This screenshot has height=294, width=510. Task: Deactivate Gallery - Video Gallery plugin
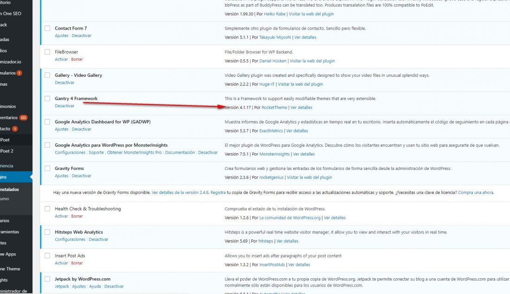click(x=64, y=82)
